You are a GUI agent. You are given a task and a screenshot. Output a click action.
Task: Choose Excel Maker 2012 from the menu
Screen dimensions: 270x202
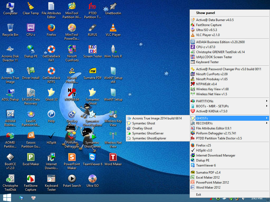pos(230,178)
